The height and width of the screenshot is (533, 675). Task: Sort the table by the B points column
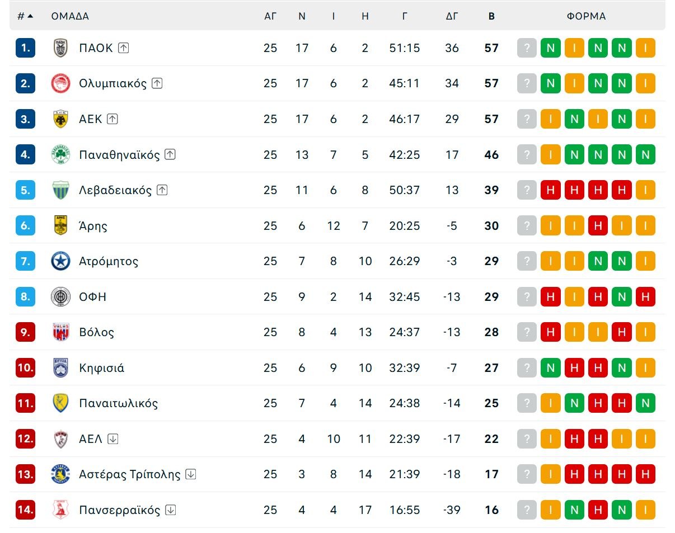491,16
